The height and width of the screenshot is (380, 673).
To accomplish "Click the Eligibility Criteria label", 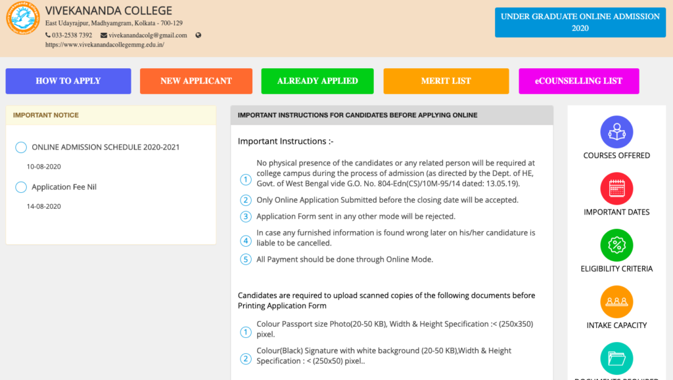I will pyautogui.click(x=616, y=268).
